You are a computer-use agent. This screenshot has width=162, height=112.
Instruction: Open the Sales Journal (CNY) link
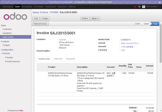(130, 43)
